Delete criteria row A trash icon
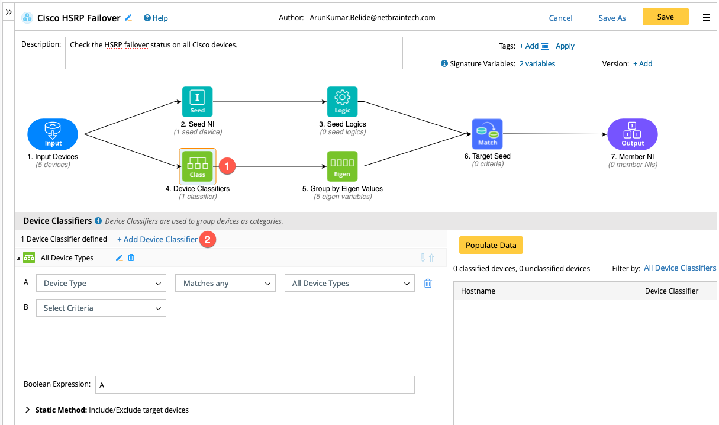719x425 pixels. point(428,284)
